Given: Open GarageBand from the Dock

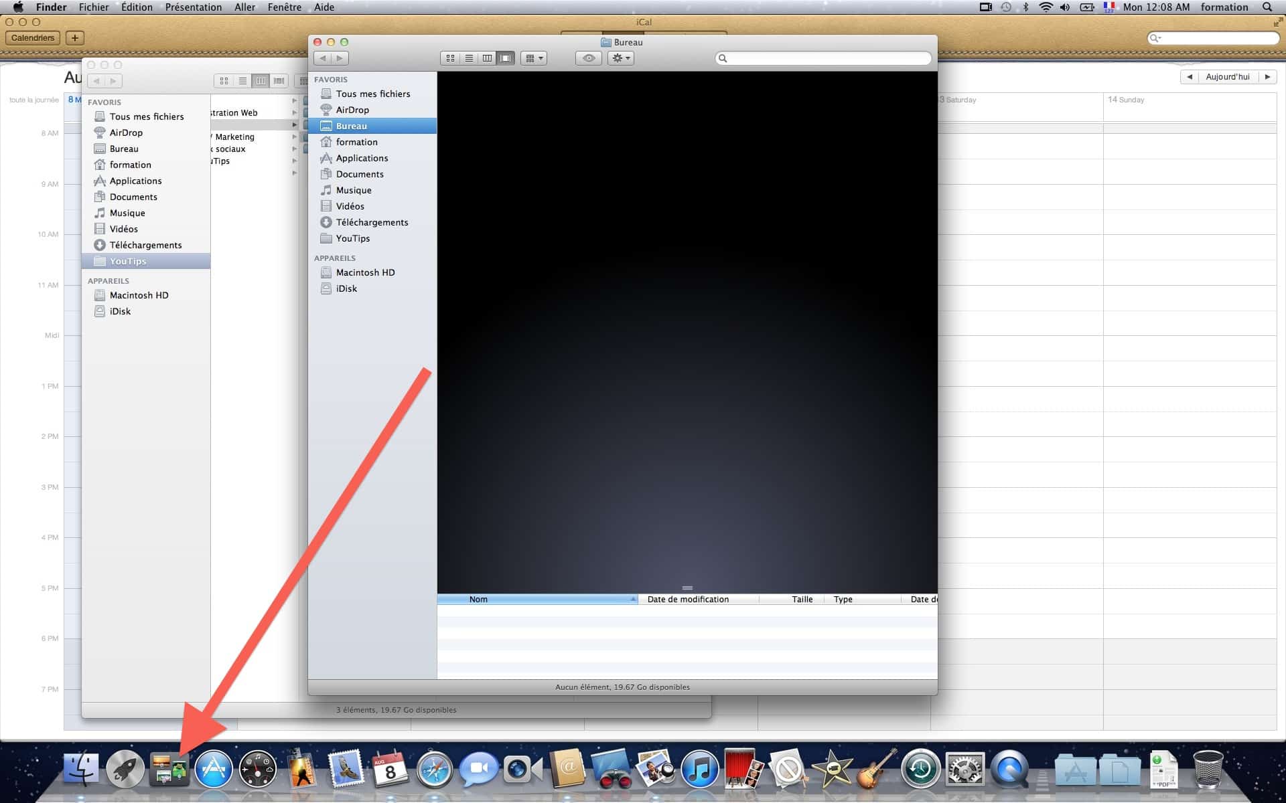Looking at the screenshot, I should click(x=877, y=770).
